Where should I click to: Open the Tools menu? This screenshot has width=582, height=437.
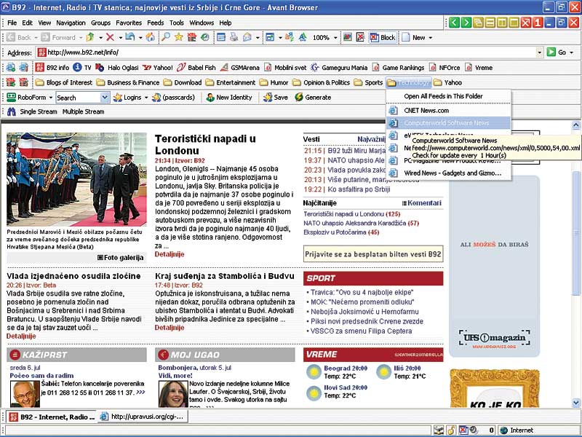point(177,23)
